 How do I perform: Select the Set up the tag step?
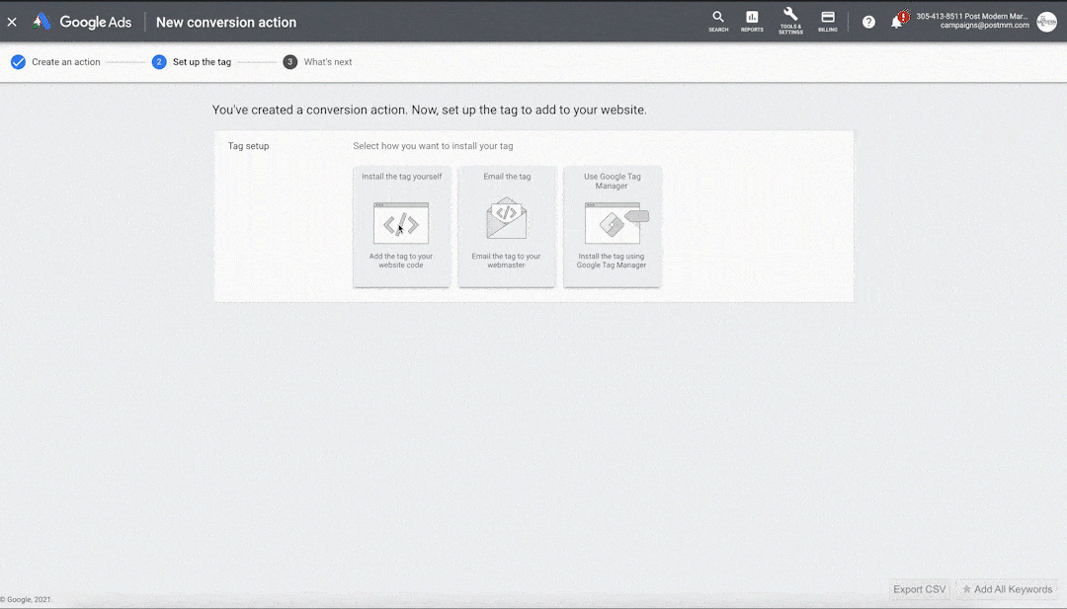pos(202,62)
